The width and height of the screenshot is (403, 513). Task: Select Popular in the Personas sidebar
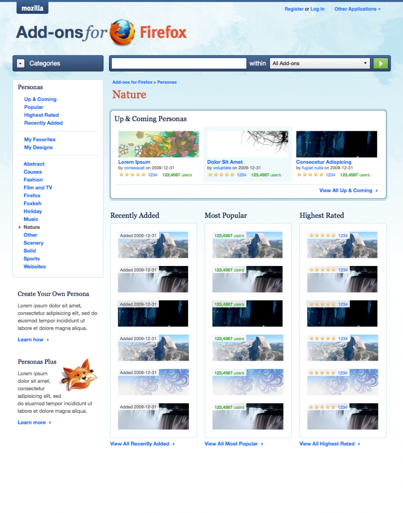[33, 107]
